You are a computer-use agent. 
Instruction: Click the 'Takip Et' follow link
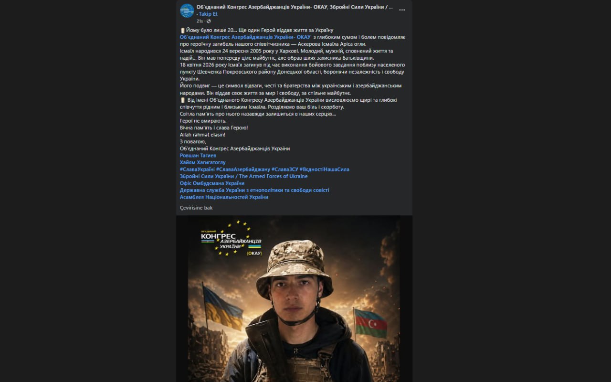click(x=208, y=14)
